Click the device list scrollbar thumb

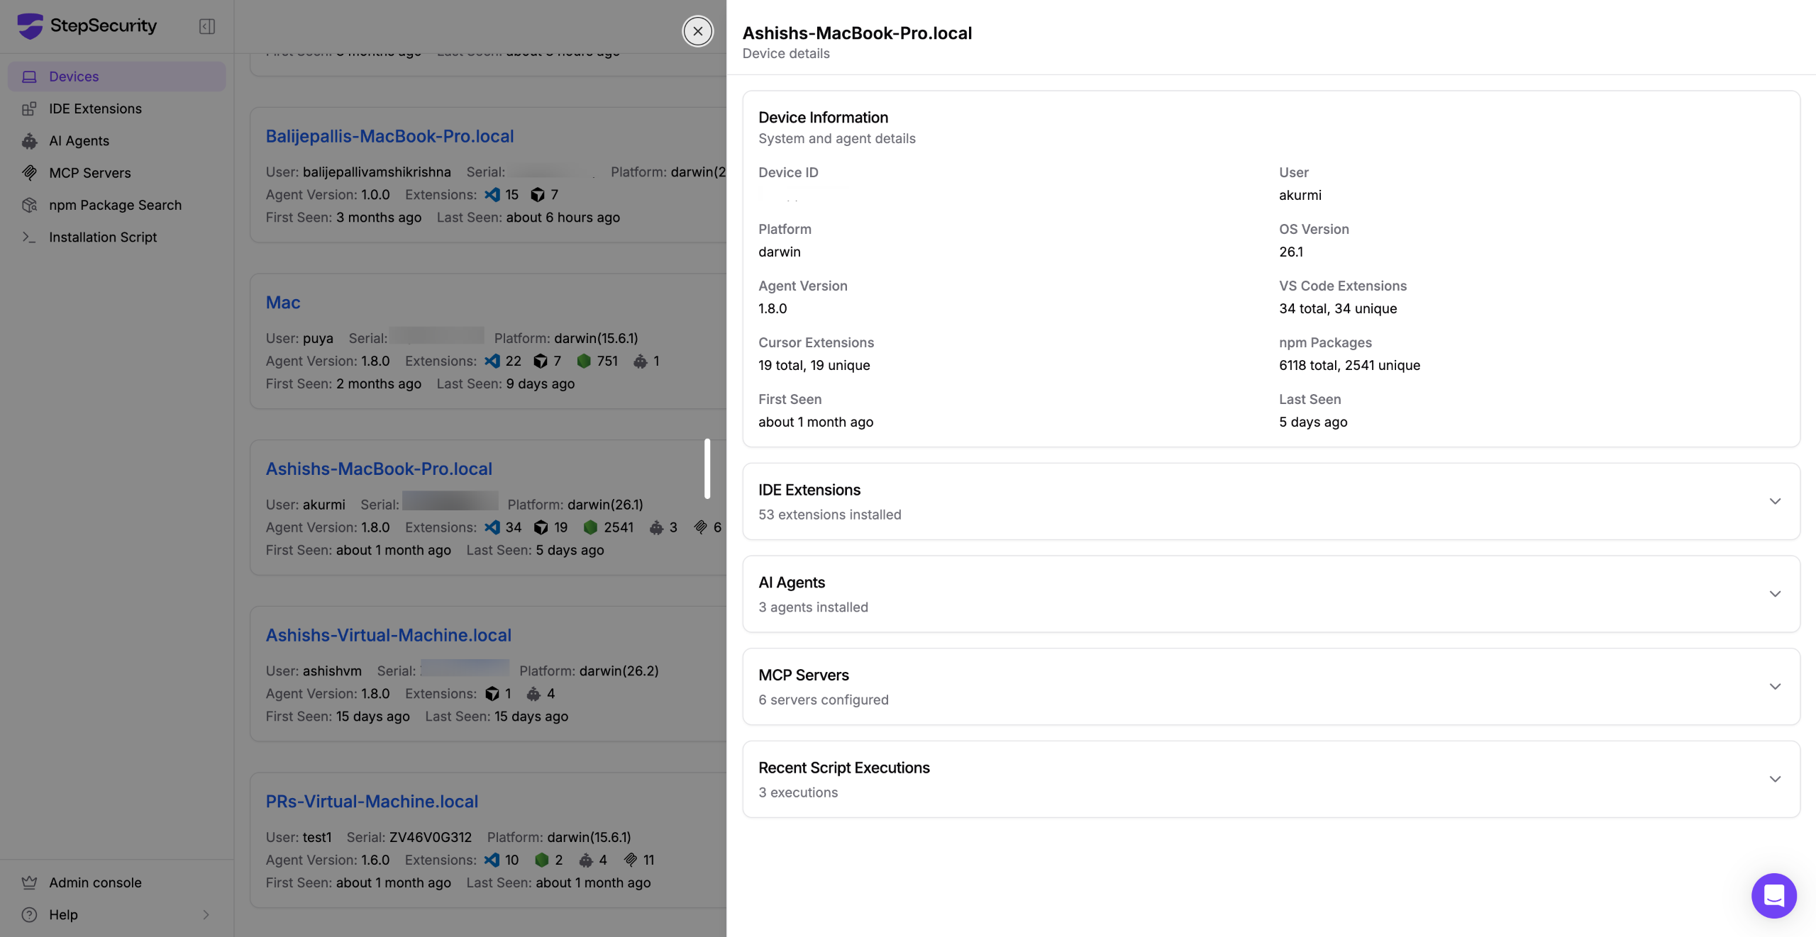point(707,468)
